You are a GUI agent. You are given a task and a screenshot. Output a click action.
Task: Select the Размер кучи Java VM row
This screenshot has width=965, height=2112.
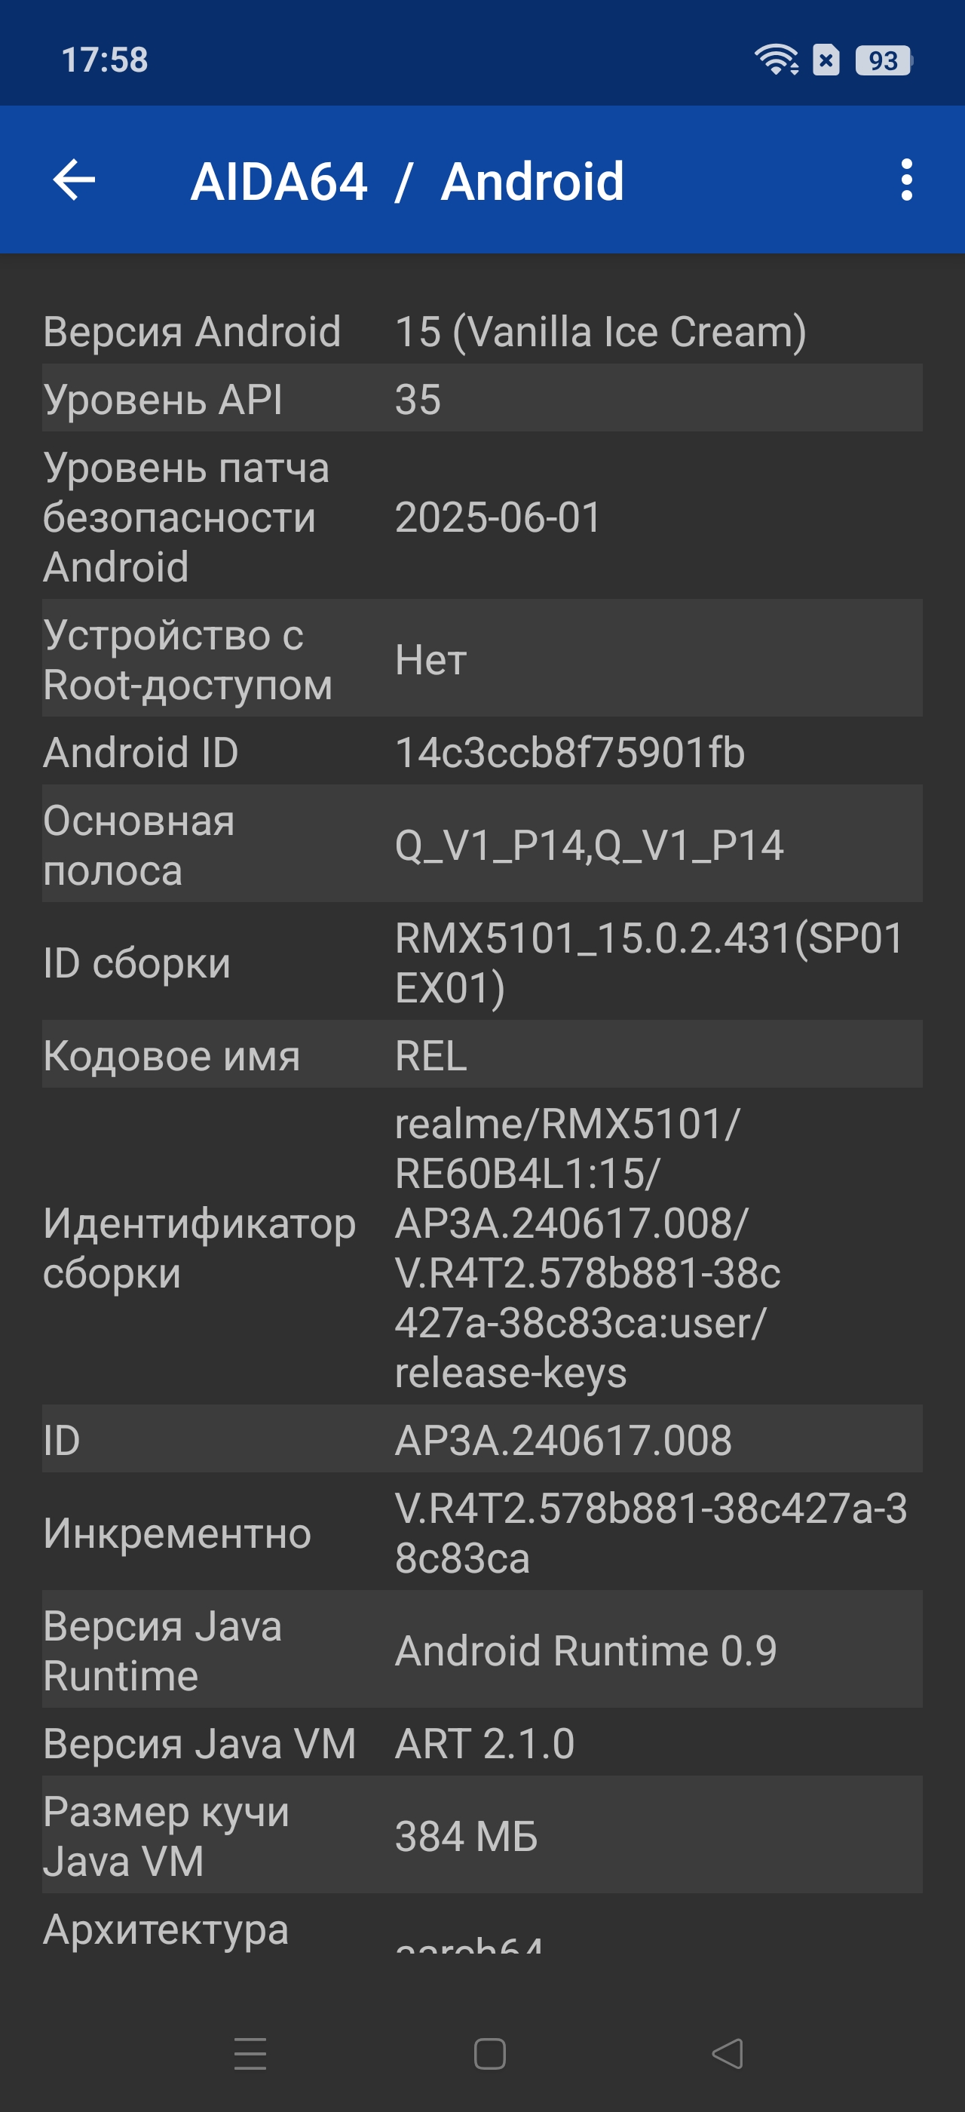(482, 1835)
